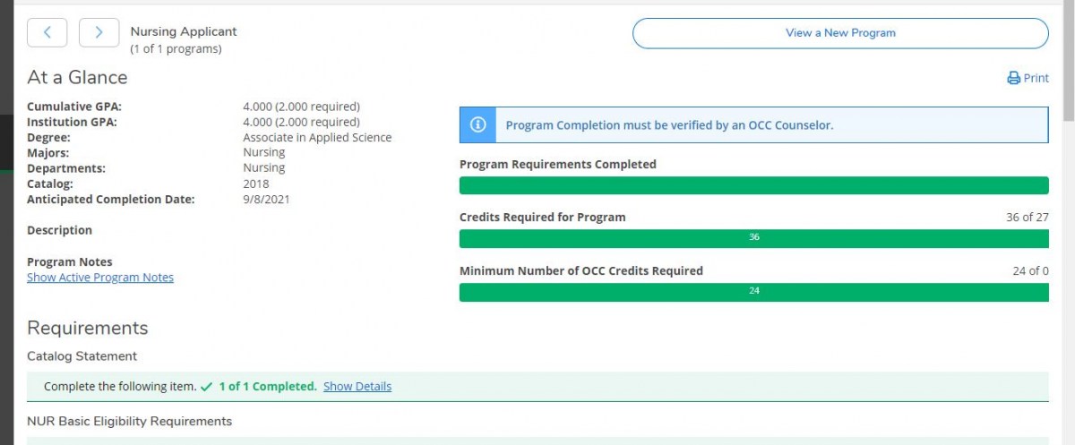
Task: Click the Program Completion verification notice
Action: (x=753, y=125)
